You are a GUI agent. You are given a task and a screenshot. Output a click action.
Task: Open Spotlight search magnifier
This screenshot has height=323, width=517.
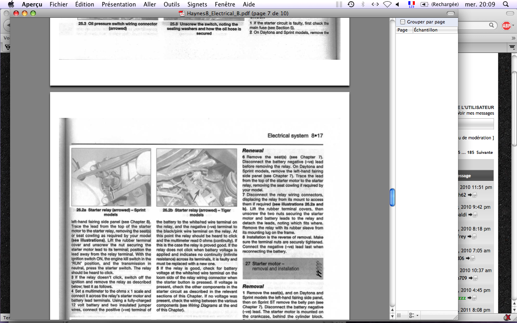point(506,4)
